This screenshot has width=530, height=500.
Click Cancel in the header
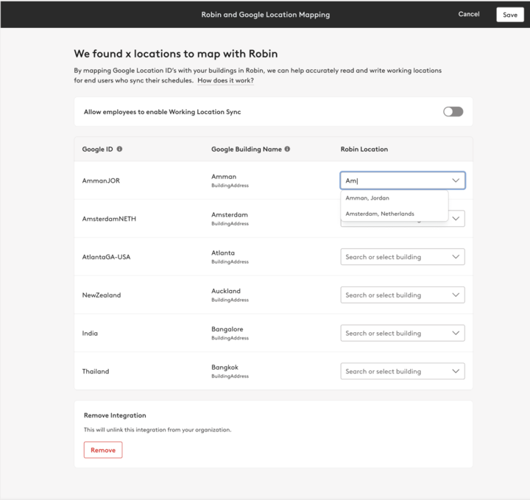(x=469, y=14)
